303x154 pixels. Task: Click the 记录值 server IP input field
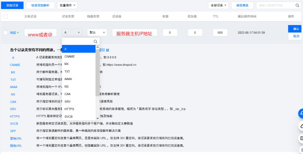(x=135, y=33)
